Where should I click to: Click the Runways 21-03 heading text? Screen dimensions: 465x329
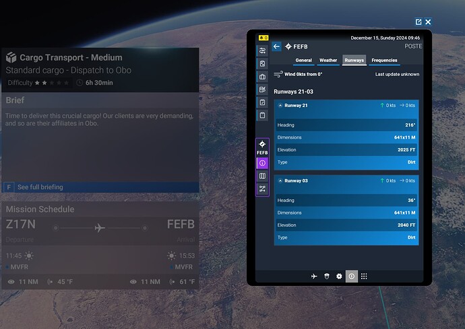pos(293,92)
